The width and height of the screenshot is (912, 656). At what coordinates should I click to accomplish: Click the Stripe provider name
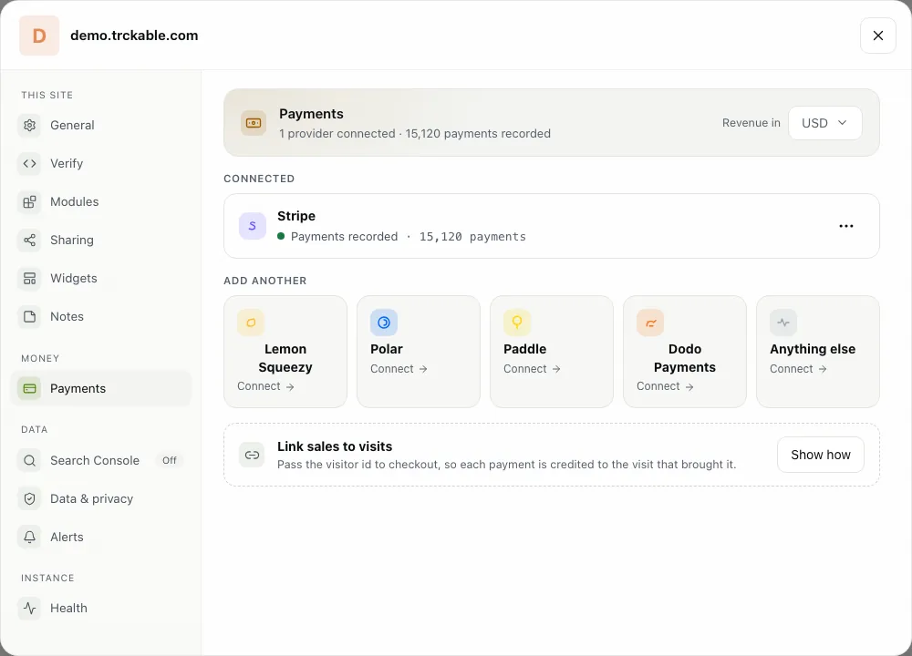296,216
